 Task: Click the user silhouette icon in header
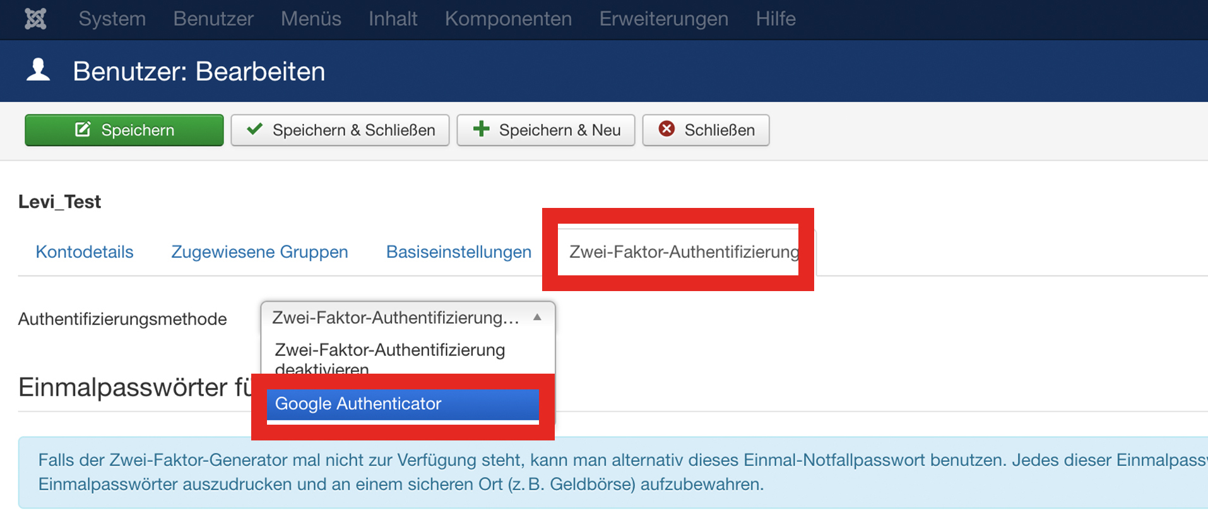pos(38,70)
